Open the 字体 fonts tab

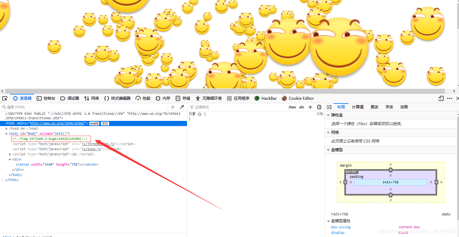click(389, 107)
